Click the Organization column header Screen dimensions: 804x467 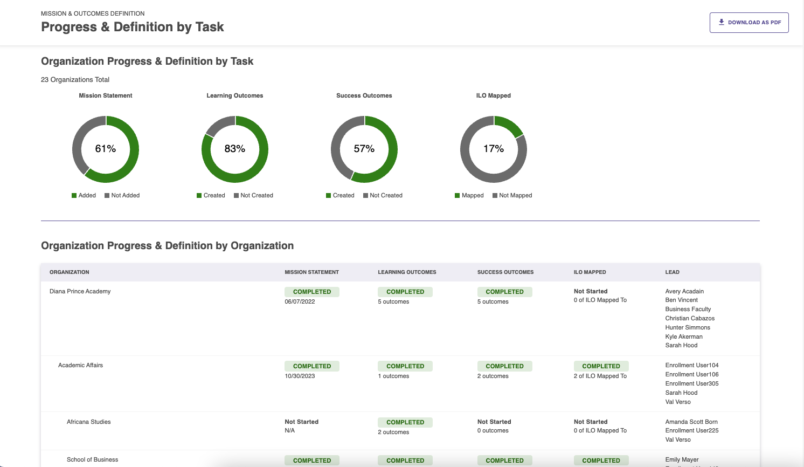click(70, 272)
